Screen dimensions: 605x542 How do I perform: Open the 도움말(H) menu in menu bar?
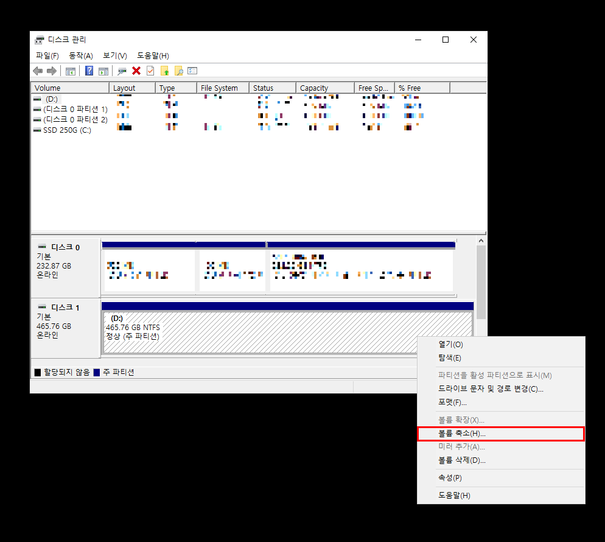point(153,55)
